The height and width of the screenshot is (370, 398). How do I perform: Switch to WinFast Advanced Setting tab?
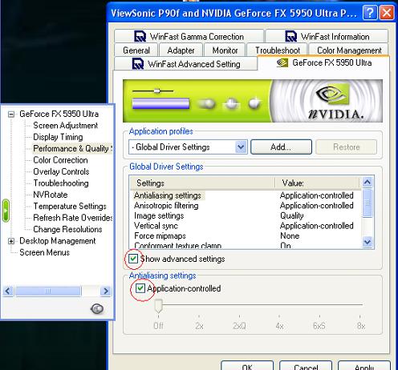186,64
